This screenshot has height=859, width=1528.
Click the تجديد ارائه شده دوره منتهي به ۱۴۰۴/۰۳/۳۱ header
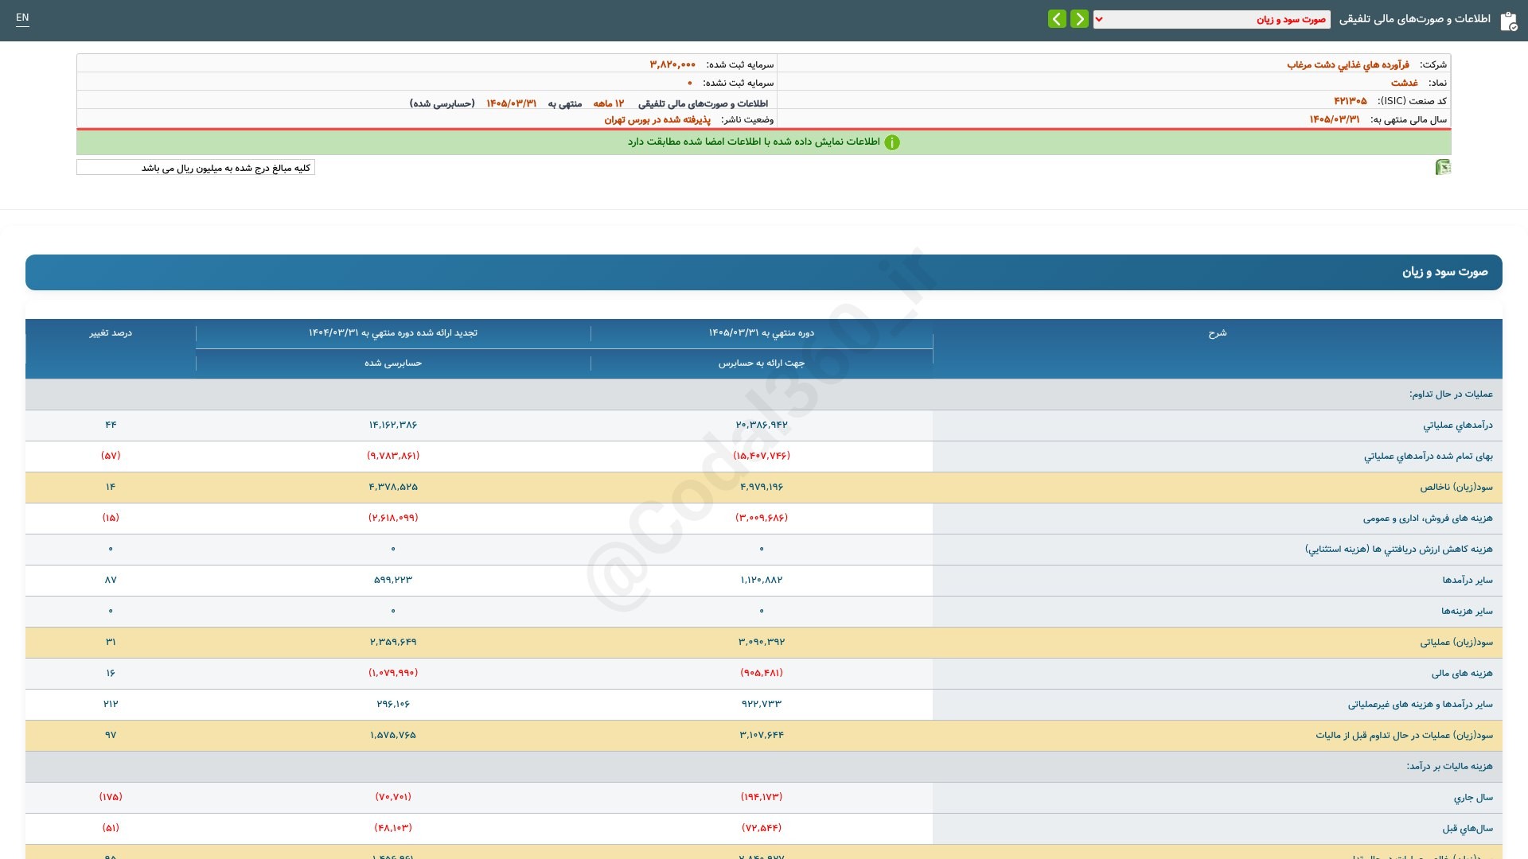tap(393, 333)
